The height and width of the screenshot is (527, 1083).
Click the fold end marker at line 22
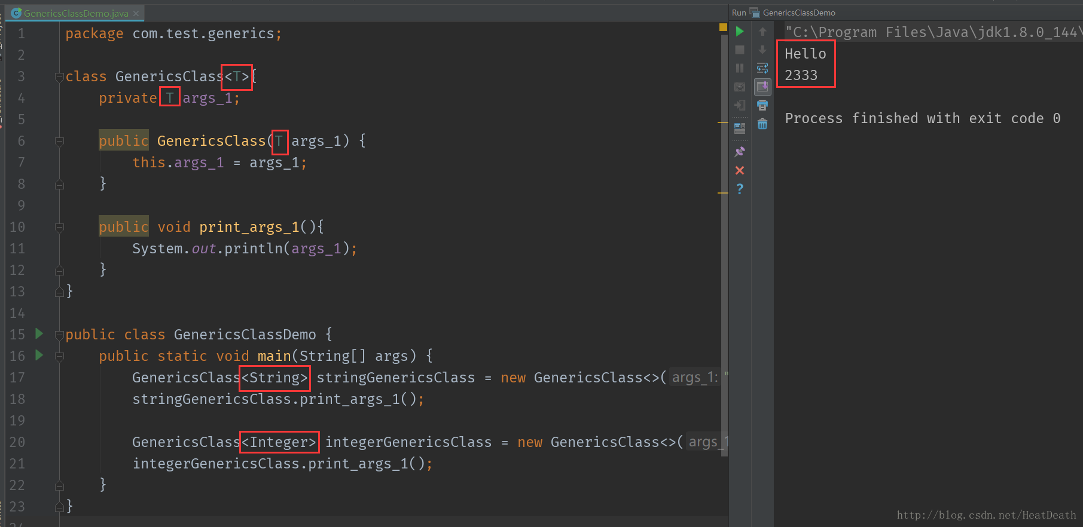[x=59, y=485]
